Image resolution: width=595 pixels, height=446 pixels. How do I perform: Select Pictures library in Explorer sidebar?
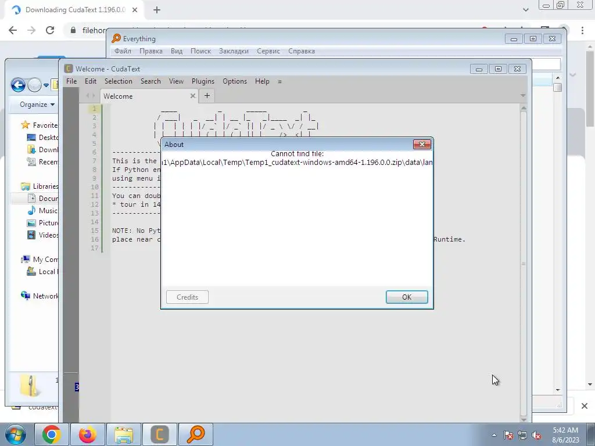point(42,222)
